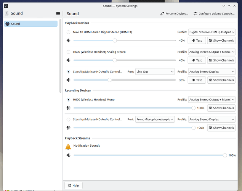Open the Digital Stereo (HDMI 3) Output profile dropdown
Screen dimensions: 242x191
(x=212, y=32)
